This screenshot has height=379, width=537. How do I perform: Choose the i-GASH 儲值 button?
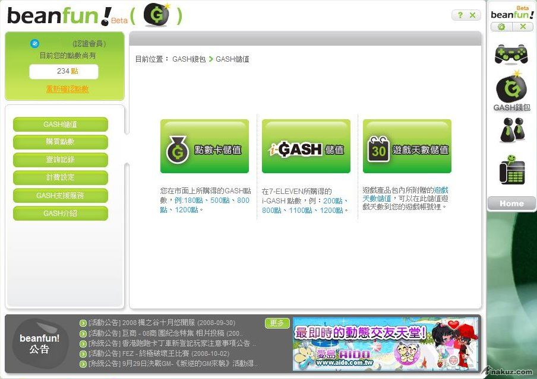coord(306,146)
